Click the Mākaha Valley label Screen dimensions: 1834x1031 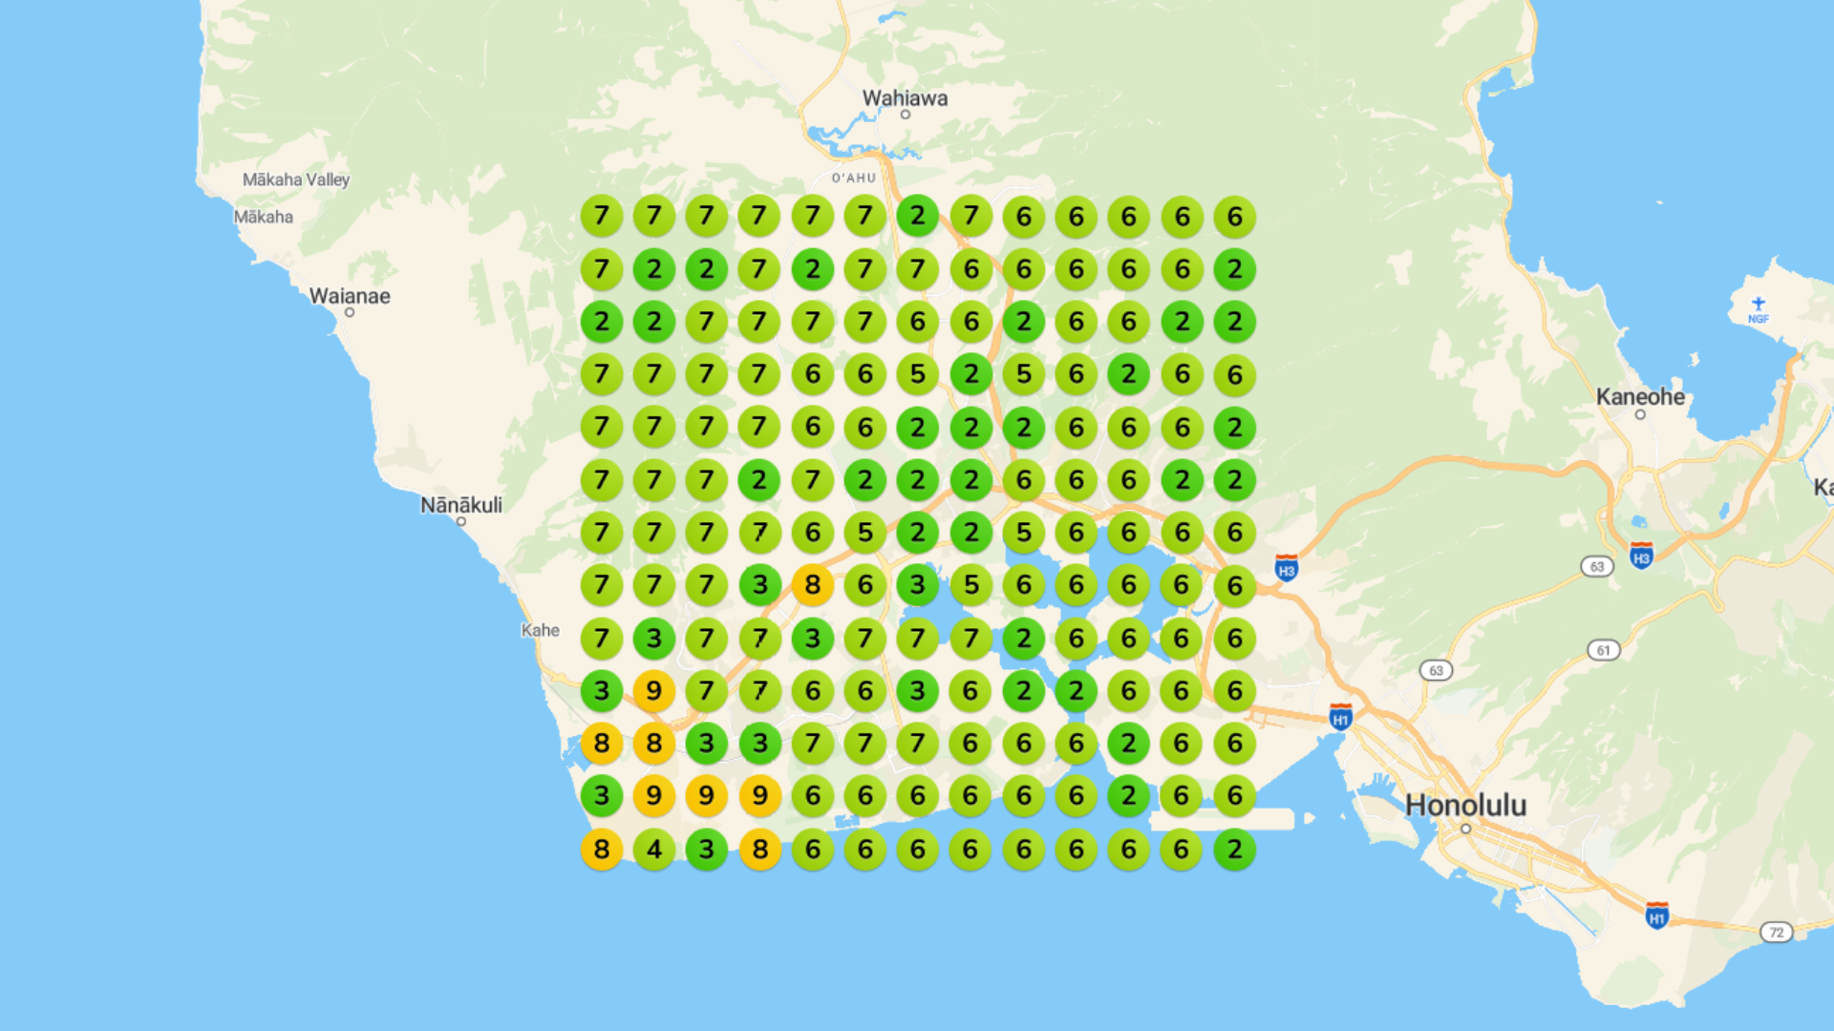point(296,179)
